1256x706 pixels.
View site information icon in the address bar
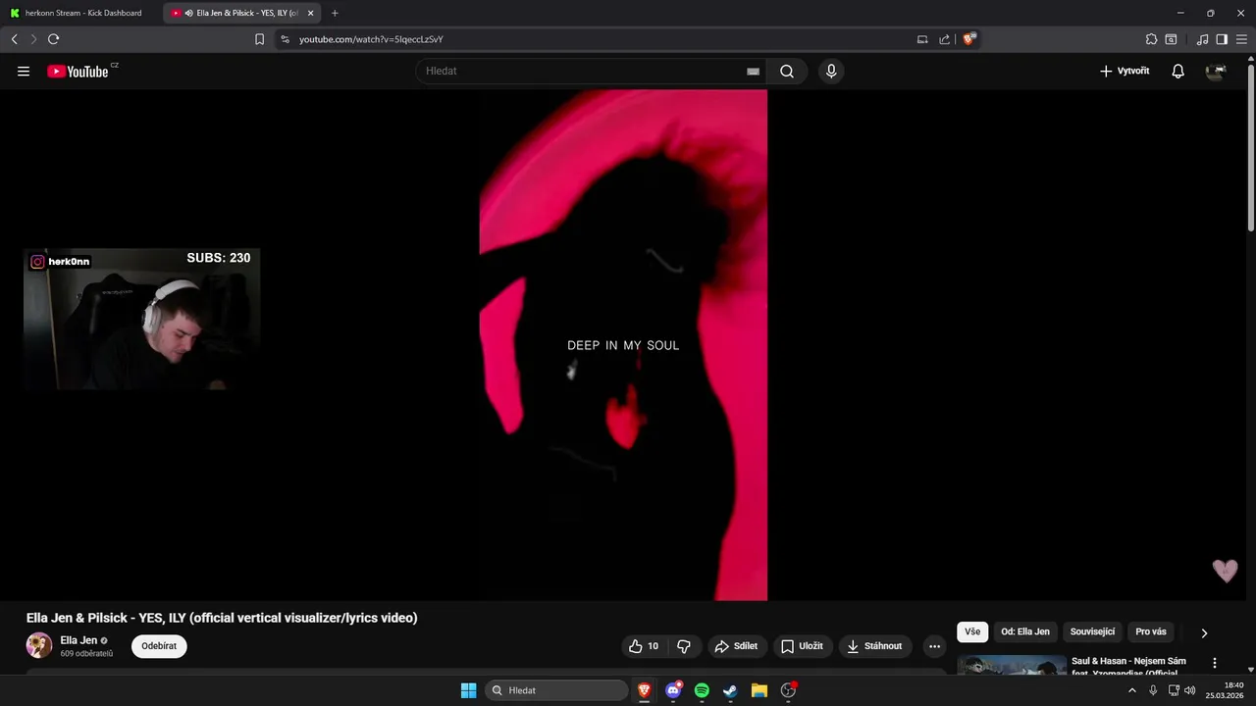coord(285,39)
